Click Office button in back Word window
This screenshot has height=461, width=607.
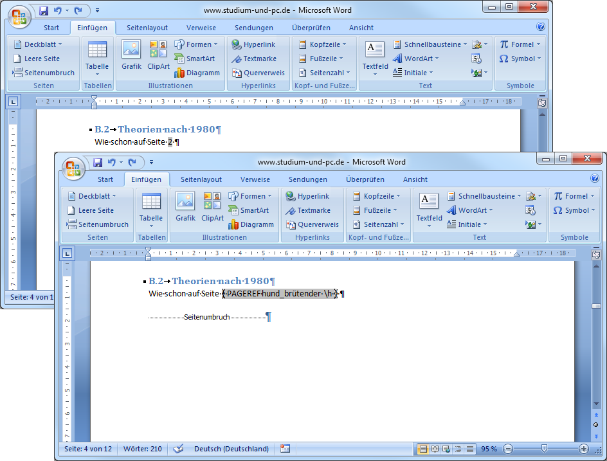pos(19,17)
